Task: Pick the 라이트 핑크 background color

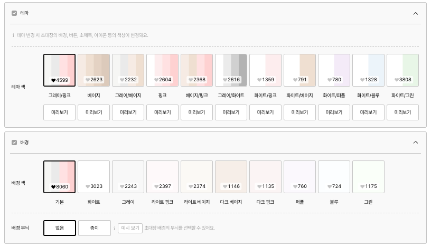Action: tap(163, 177)
